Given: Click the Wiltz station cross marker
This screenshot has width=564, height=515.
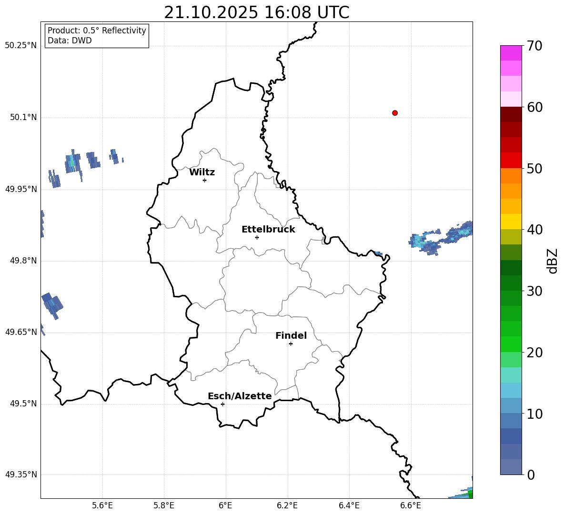Looking at the screenshot, I should pyautogui.click(x=205, y=180).
